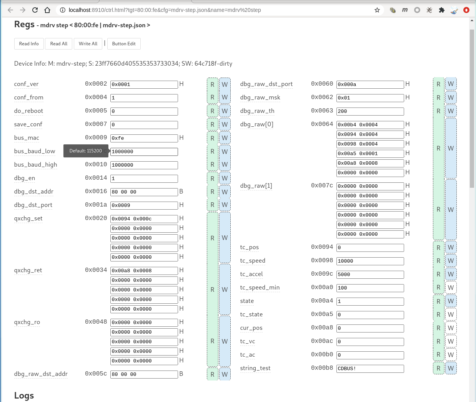Viewport: 476px width, 402px height.
Task: Click the Device Info line text
Action: (123, 63)
